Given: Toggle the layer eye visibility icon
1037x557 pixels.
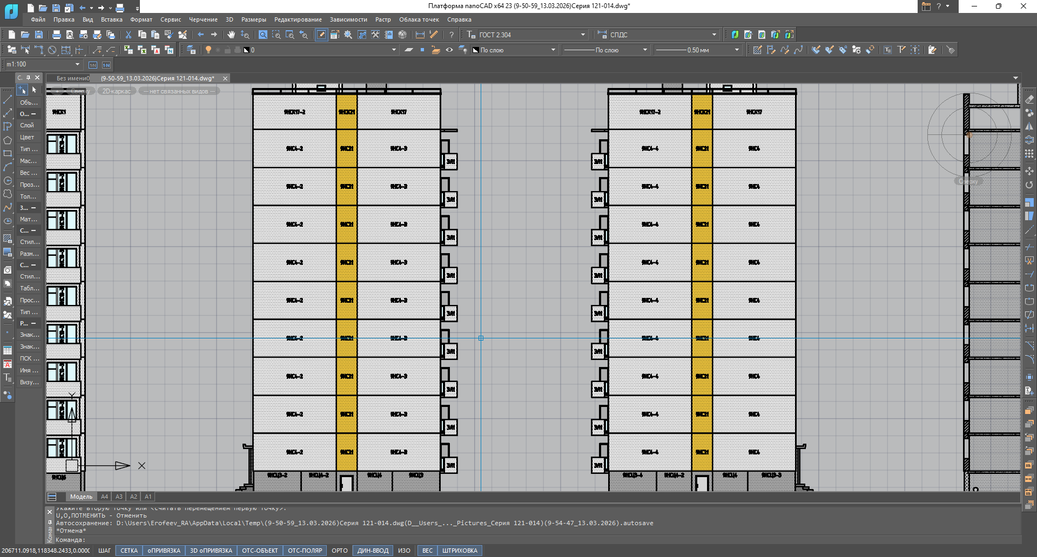Looking at the screenshot, I should point(449,50).
